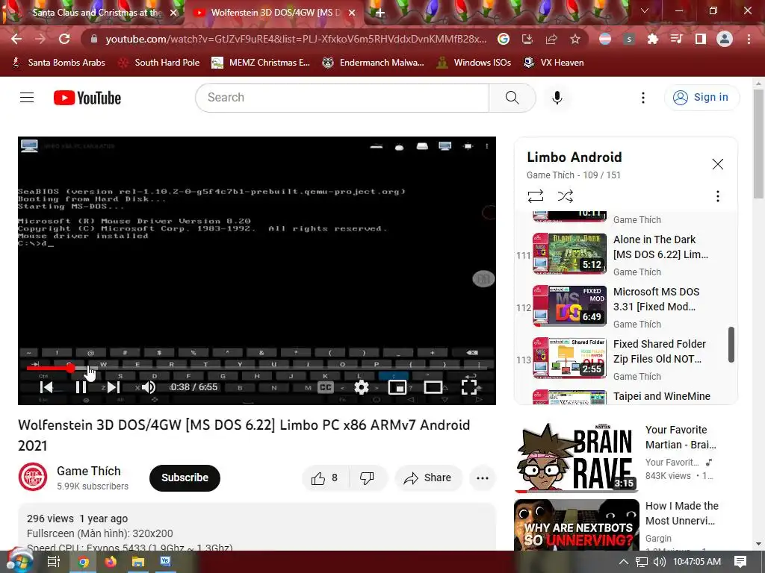Go back in browser history
Screen dimensions: 765x573
pyautogui.click(x=16, y=39)
